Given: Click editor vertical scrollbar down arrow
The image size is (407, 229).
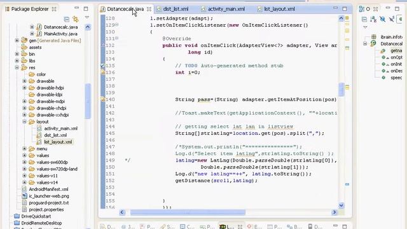Looking at the screenshot, I should [341, 205].
